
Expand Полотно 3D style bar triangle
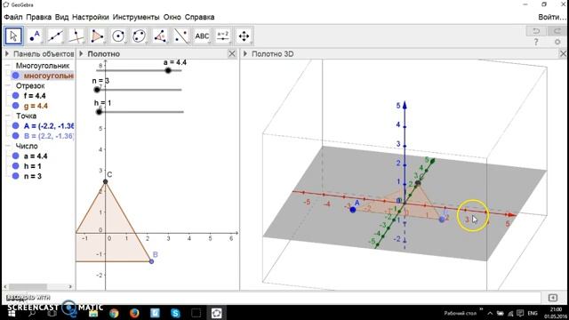tap(245, 53)
